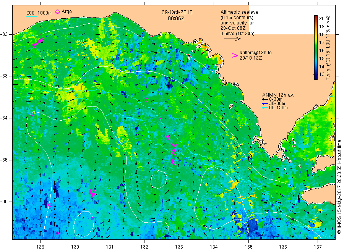Screen dimensions: 344x252
Task: Click the cyan line under the 200 legend label
Action: click(x=32, y=16)
